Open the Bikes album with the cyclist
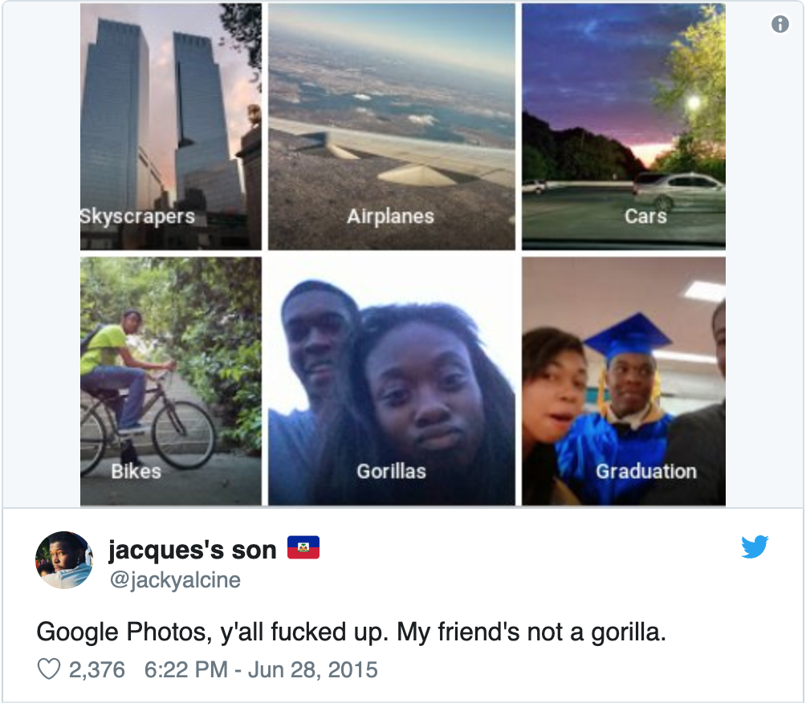The image size is (806, 703). coord(171,381)
